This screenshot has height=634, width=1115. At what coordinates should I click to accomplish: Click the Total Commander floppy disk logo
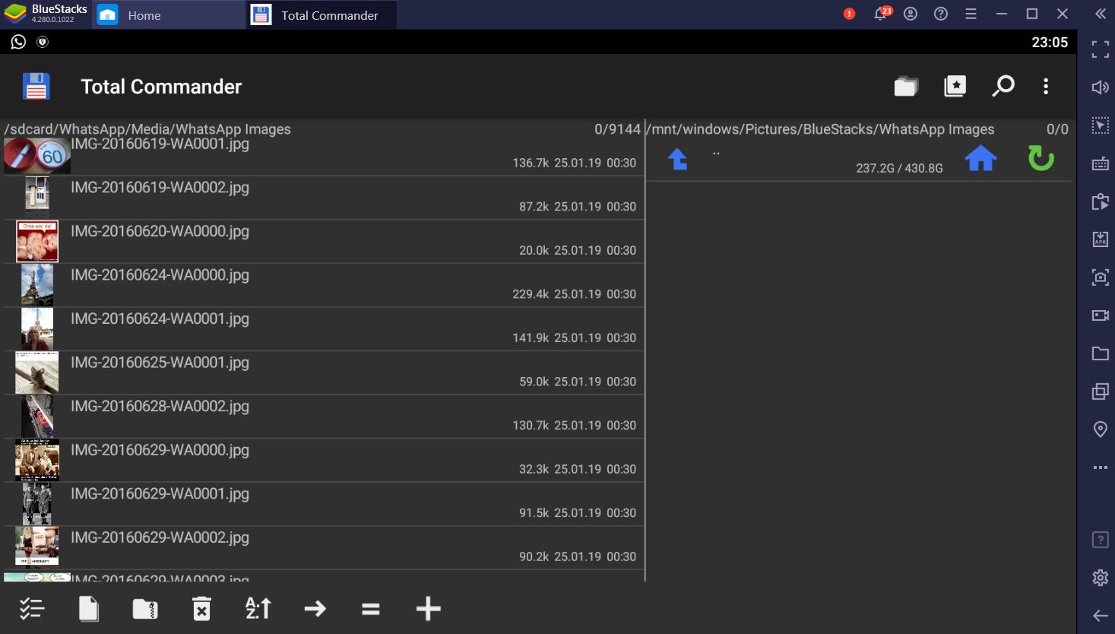[x=36, y=87]
